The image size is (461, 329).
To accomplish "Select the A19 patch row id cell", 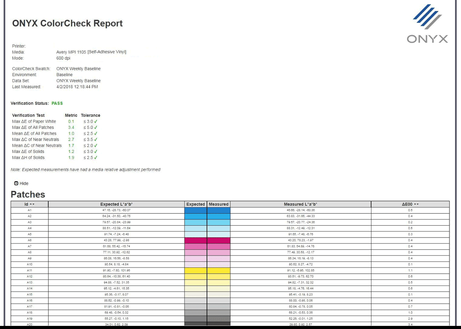I will coord(30,319).
